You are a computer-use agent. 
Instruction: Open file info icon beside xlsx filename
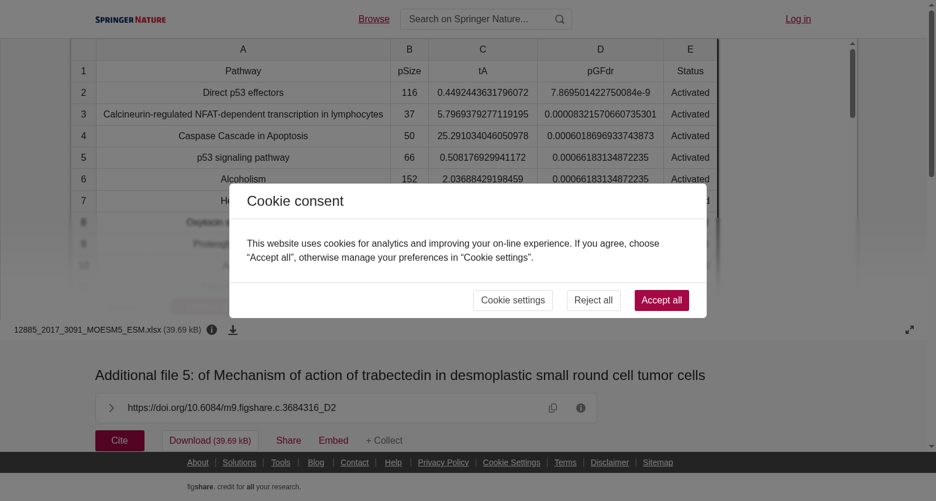tap(212, 330)
